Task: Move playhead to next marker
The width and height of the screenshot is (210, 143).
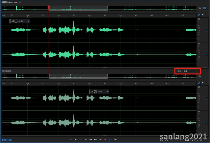Action: point(100,139)
